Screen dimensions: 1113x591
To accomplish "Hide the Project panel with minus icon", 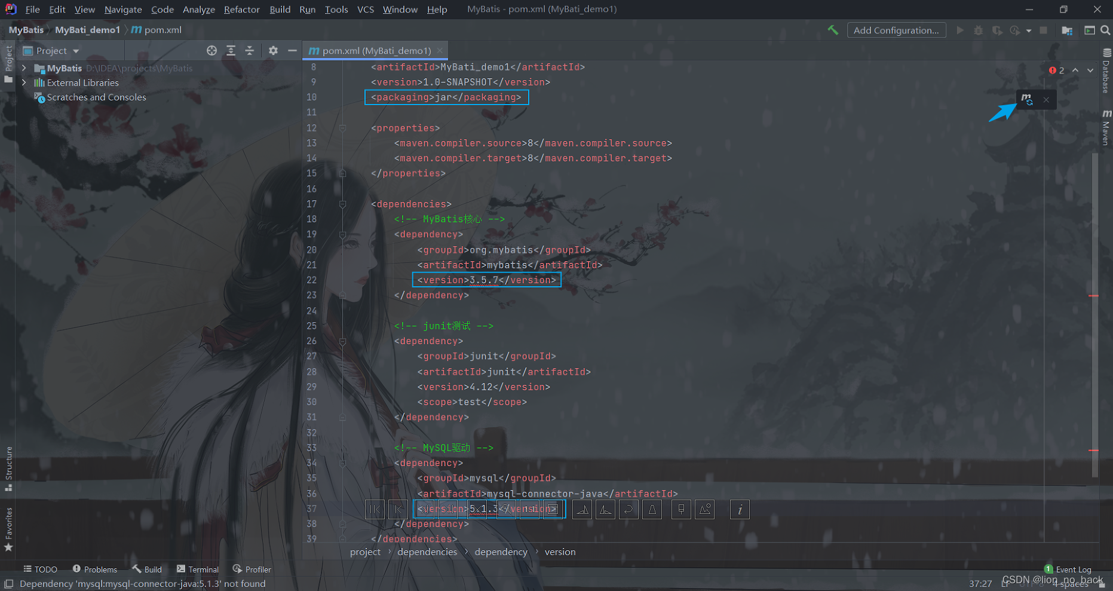I will (x=292, y=51).
